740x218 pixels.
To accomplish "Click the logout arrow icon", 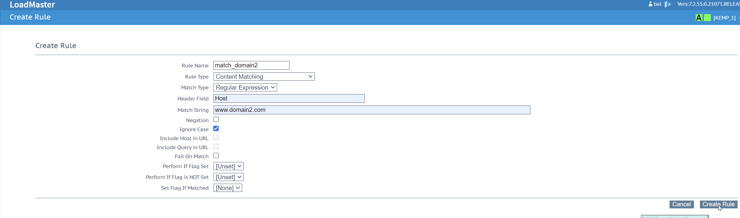I will [668, 4].
